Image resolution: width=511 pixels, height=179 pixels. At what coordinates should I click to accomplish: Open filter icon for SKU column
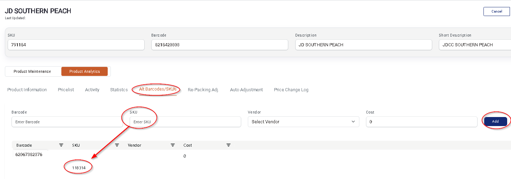117,145
